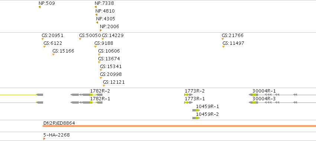The image size is (316, 141).
Task: Click the NP:2006 right-pointing marker
Action: pos(101,30)
